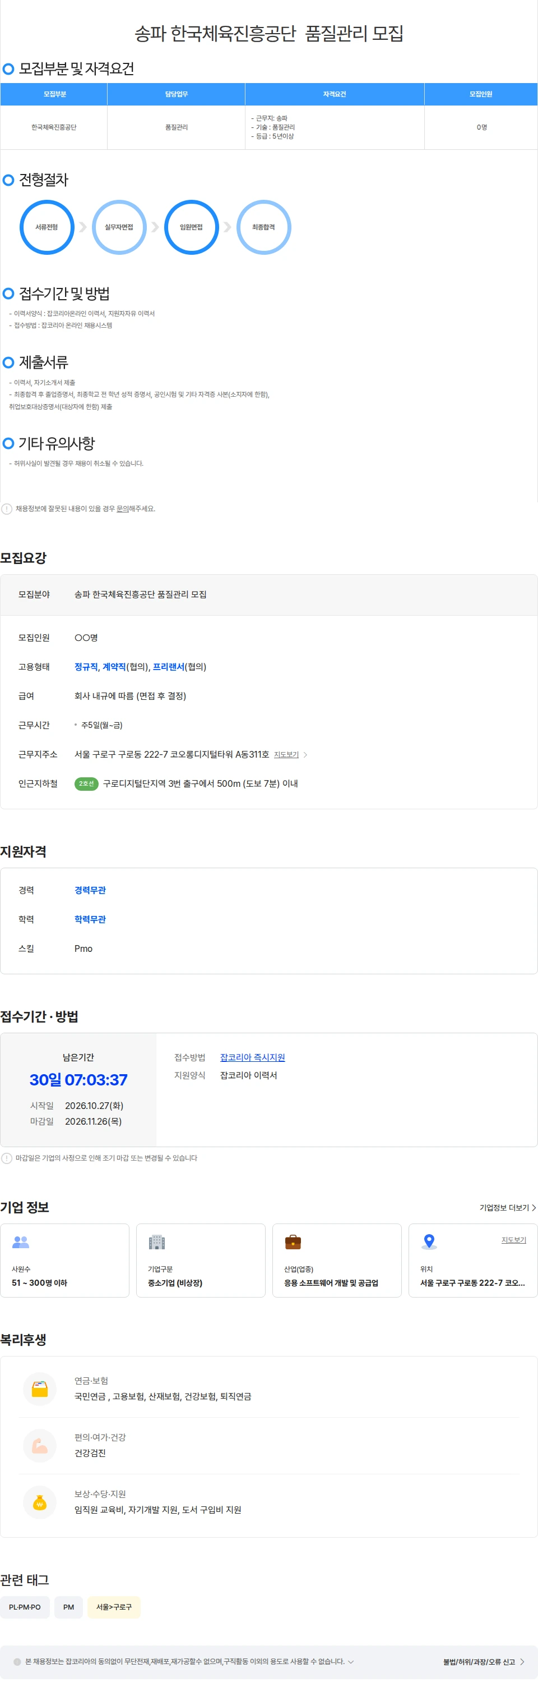Click the people icon in the 사원수 card
Viewport: 538px width, 1691px height.
pyautogui.click(x=21, y=1242)
